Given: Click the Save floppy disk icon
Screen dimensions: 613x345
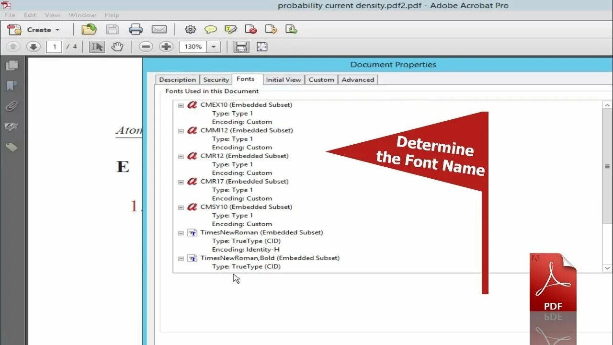Looking at the screenshot, I should coord(113,30).
